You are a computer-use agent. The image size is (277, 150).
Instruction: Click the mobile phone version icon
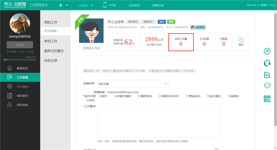coord(105,5)
